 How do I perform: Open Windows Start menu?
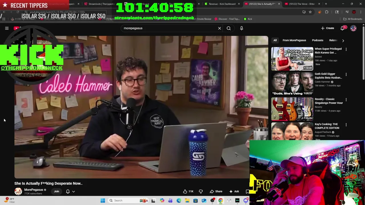coord(103,200)
